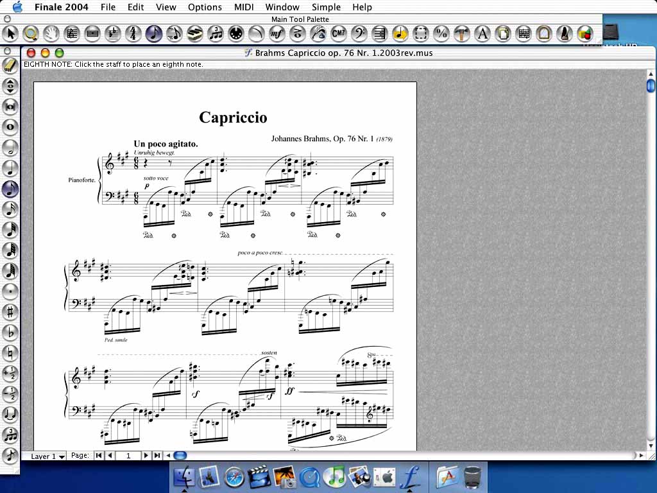The height and width of the screenshot is (493, 657).
Task: Open the Simple menu
Action: tap(326, 7)
